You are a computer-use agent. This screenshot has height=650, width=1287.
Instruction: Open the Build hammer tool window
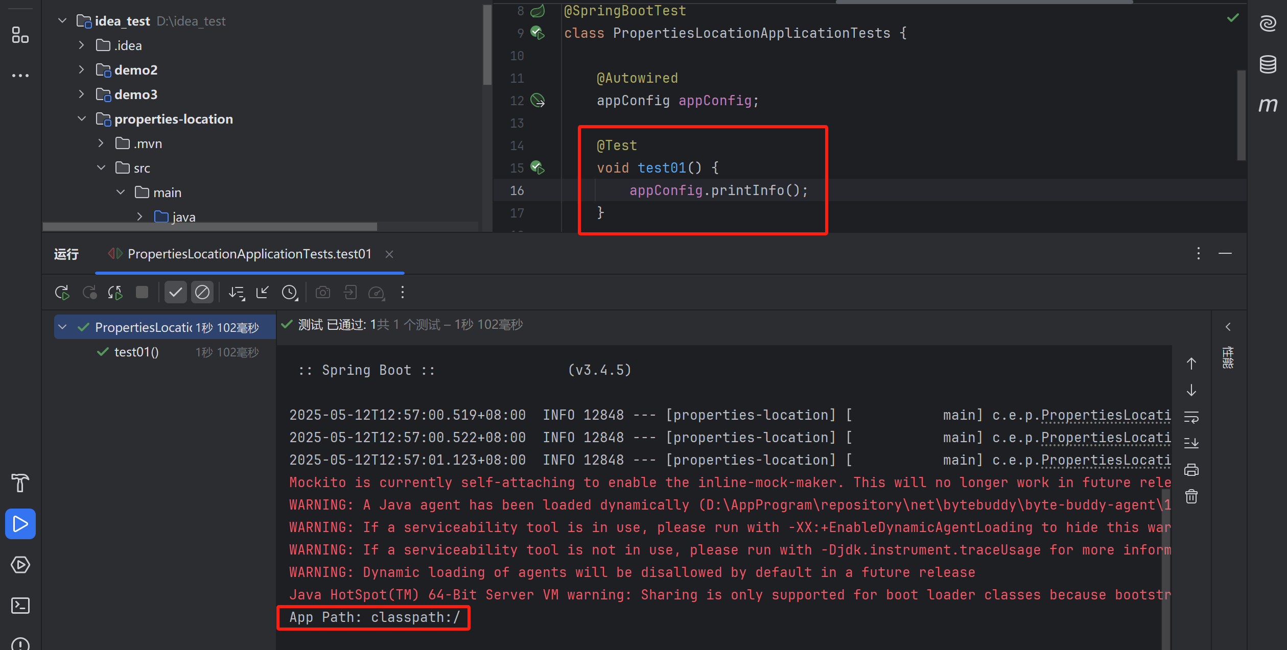pos(20,483)
